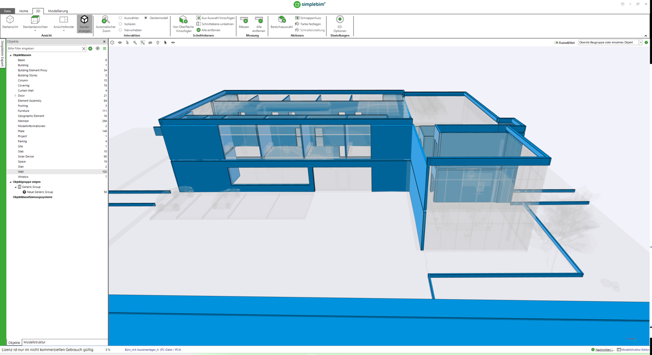
Task: Click Alle entfernen under Messung
Action: click(259, 24)
